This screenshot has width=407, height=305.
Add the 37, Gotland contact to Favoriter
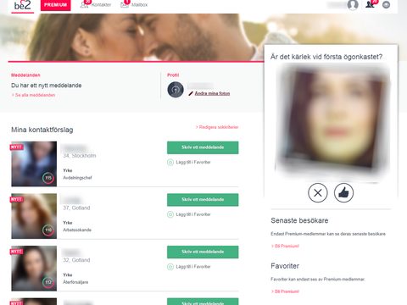click(x=189, y=214)
